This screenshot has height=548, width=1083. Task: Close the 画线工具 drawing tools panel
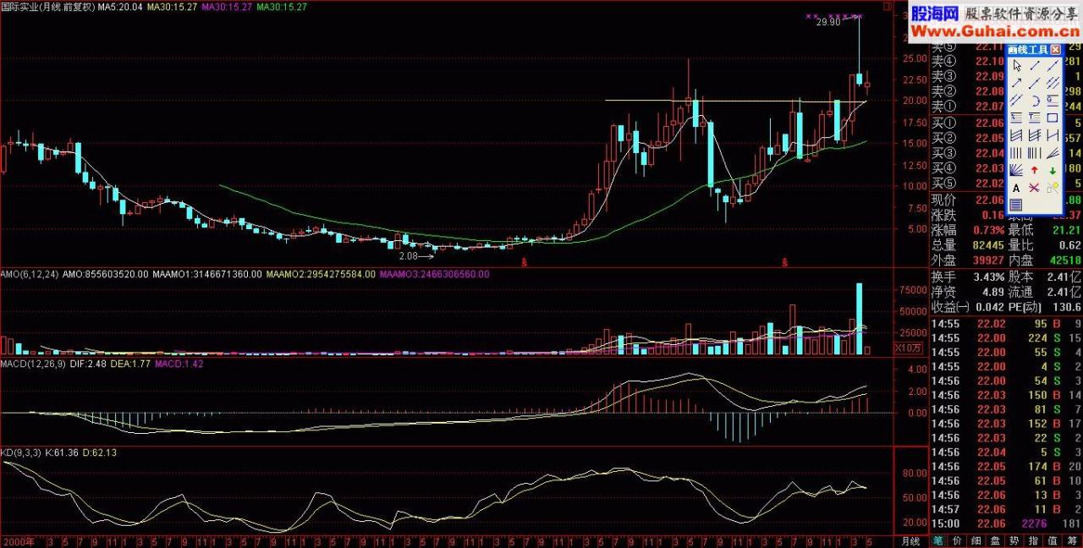click(x=1055, y=50)
